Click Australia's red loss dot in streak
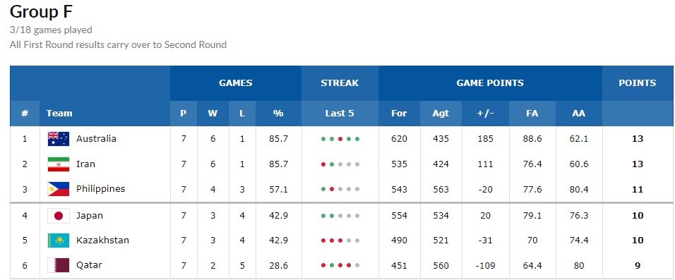The height and width of the screenshot is (280, 675). (340, 139)
